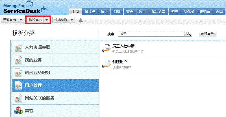This screenshot has height=117, width=226.
Task: Open the 事故目录 button
Action: click(x=10, y=20)
